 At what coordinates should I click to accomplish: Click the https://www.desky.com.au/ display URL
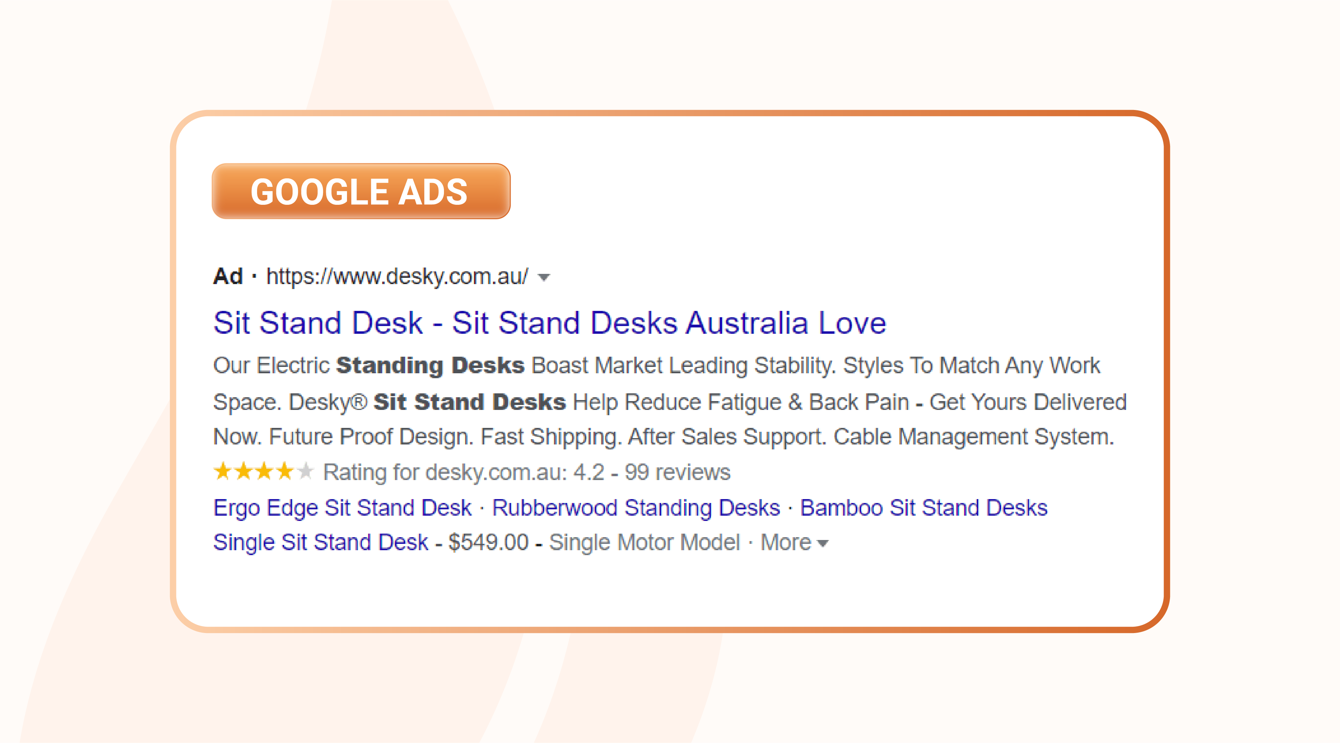[397, 277]
